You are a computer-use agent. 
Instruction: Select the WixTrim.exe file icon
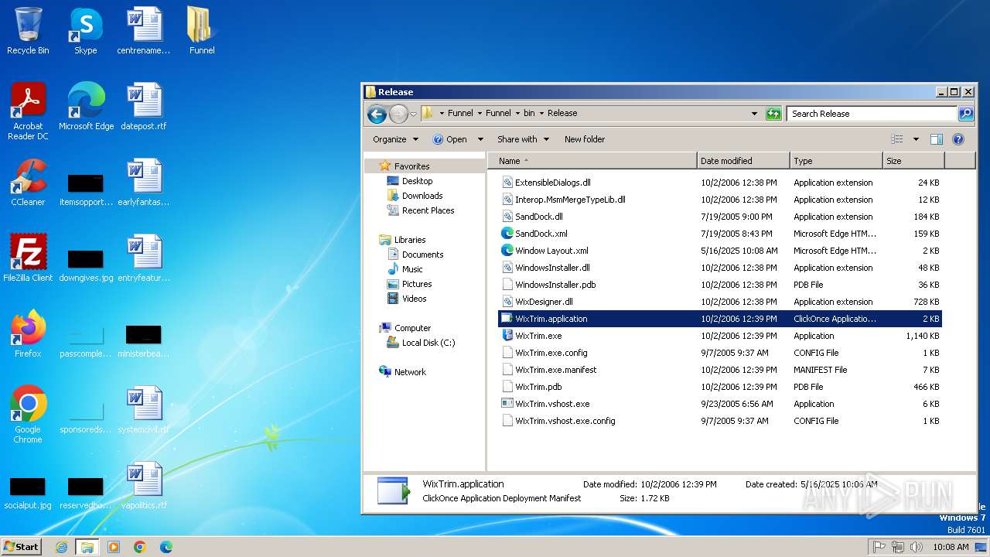[507, 336]
